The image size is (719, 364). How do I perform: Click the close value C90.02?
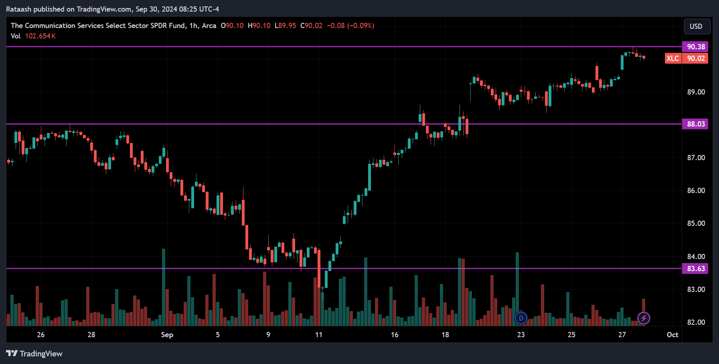[311, 26]
